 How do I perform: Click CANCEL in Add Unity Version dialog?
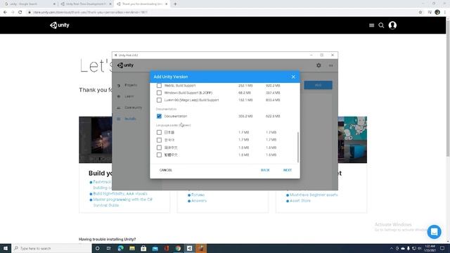point(166,170)
